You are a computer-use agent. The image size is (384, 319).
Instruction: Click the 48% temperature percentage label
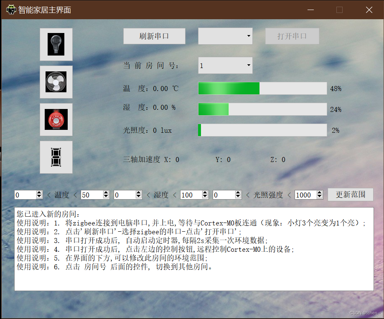point(336,89)
